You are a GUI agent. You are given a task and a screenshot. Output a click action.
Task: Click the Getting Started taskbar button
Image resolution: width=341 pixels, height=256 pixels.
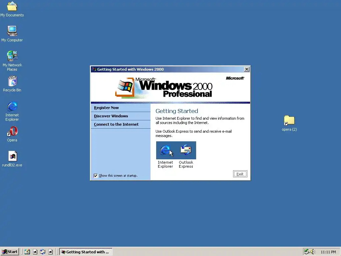tap(86, 252)
